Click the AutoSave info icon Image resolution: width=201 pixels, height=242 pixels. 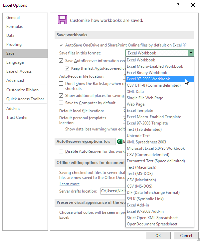[x=184, y=45]
